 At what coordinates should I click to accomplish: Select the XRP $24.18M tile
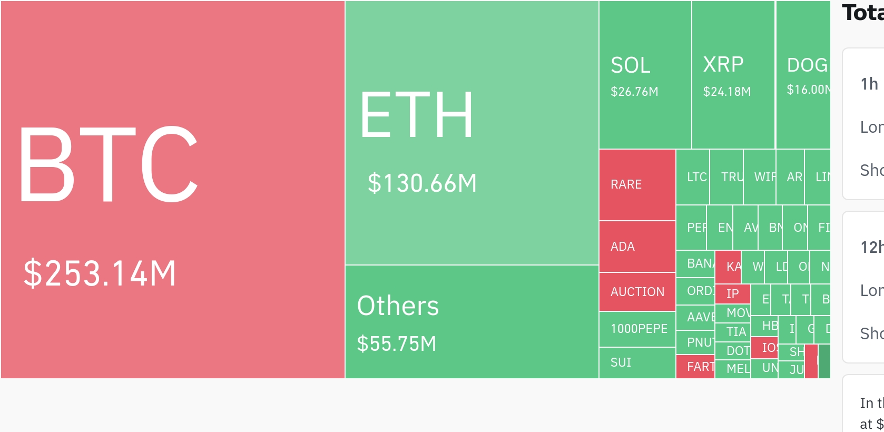click(x=733, y=75)
